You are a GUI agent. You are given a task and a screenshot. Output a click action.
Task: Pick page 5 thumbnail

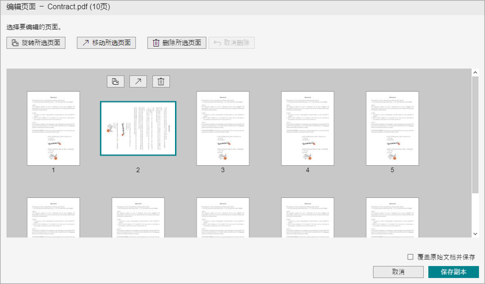pyautogui.click(x=392, y=128)
